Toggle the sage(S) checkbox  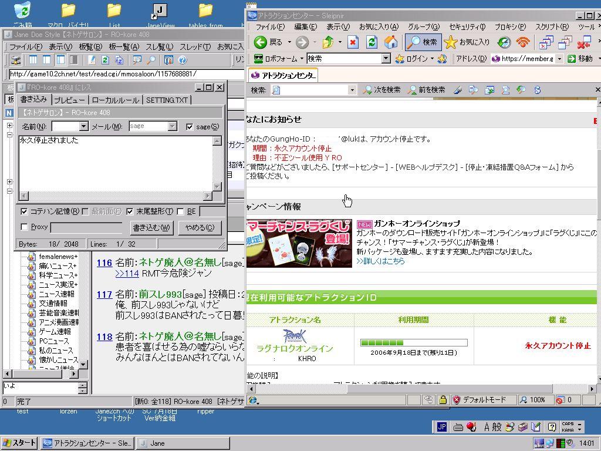click(x=190, y=127)
